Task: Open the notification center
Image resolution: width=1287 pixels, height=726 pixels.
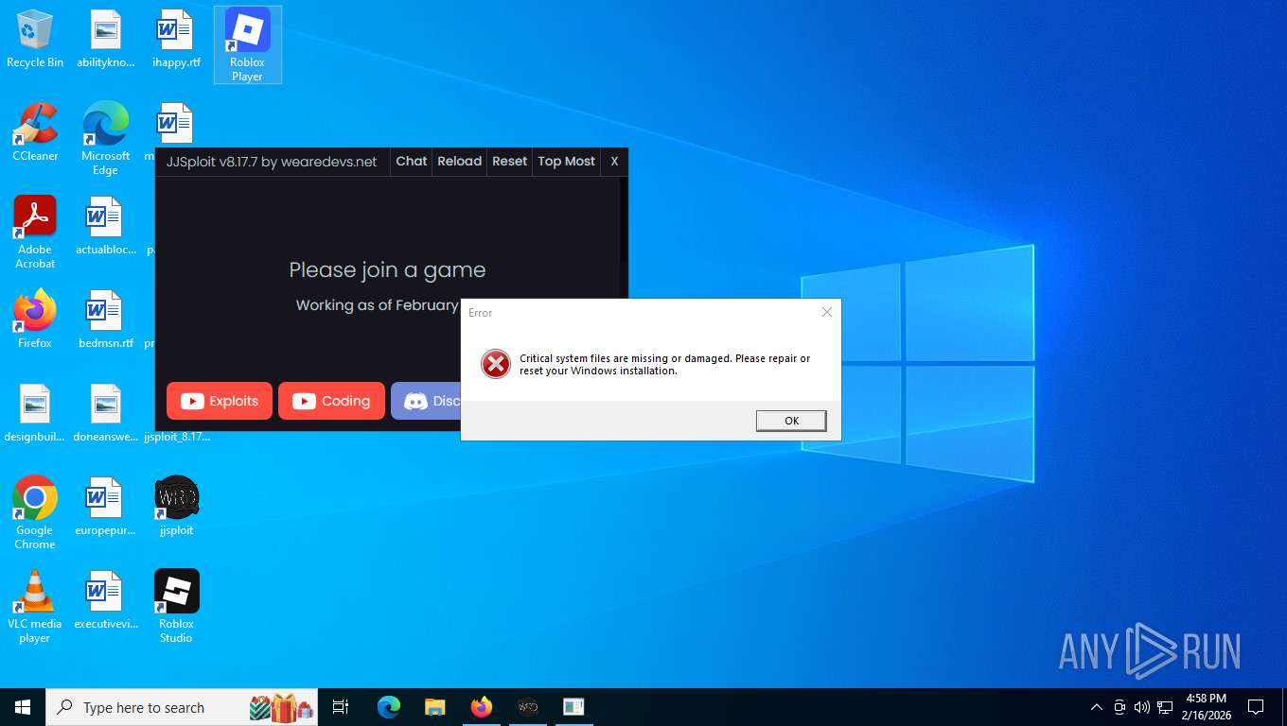Action: pyautogui.click(x=1256, y=707)
